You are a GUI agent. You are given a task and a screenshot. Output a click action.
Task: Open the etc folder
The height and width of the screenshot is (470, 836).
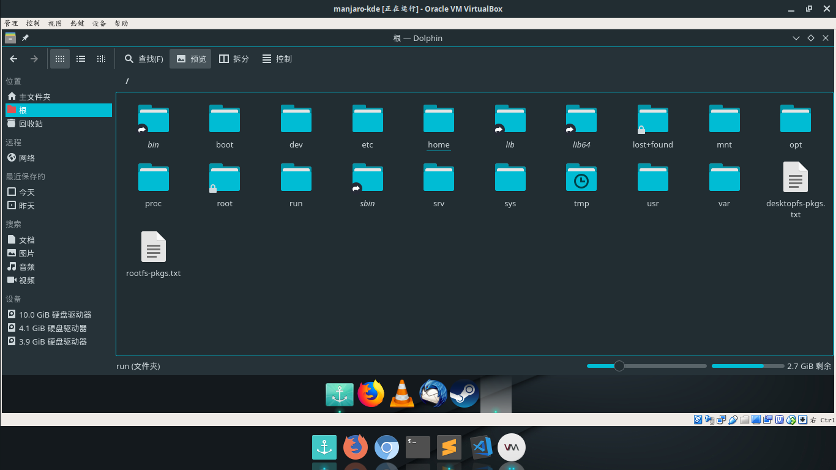(367, 127)
